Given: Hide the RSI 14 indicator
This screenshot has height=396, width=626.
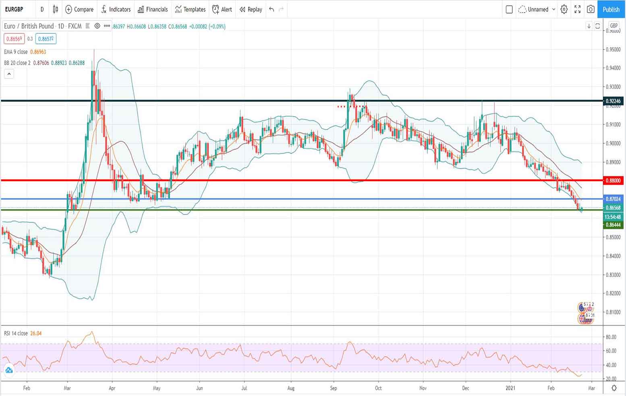Looking at the screenshot, I should tap(48, 333).
